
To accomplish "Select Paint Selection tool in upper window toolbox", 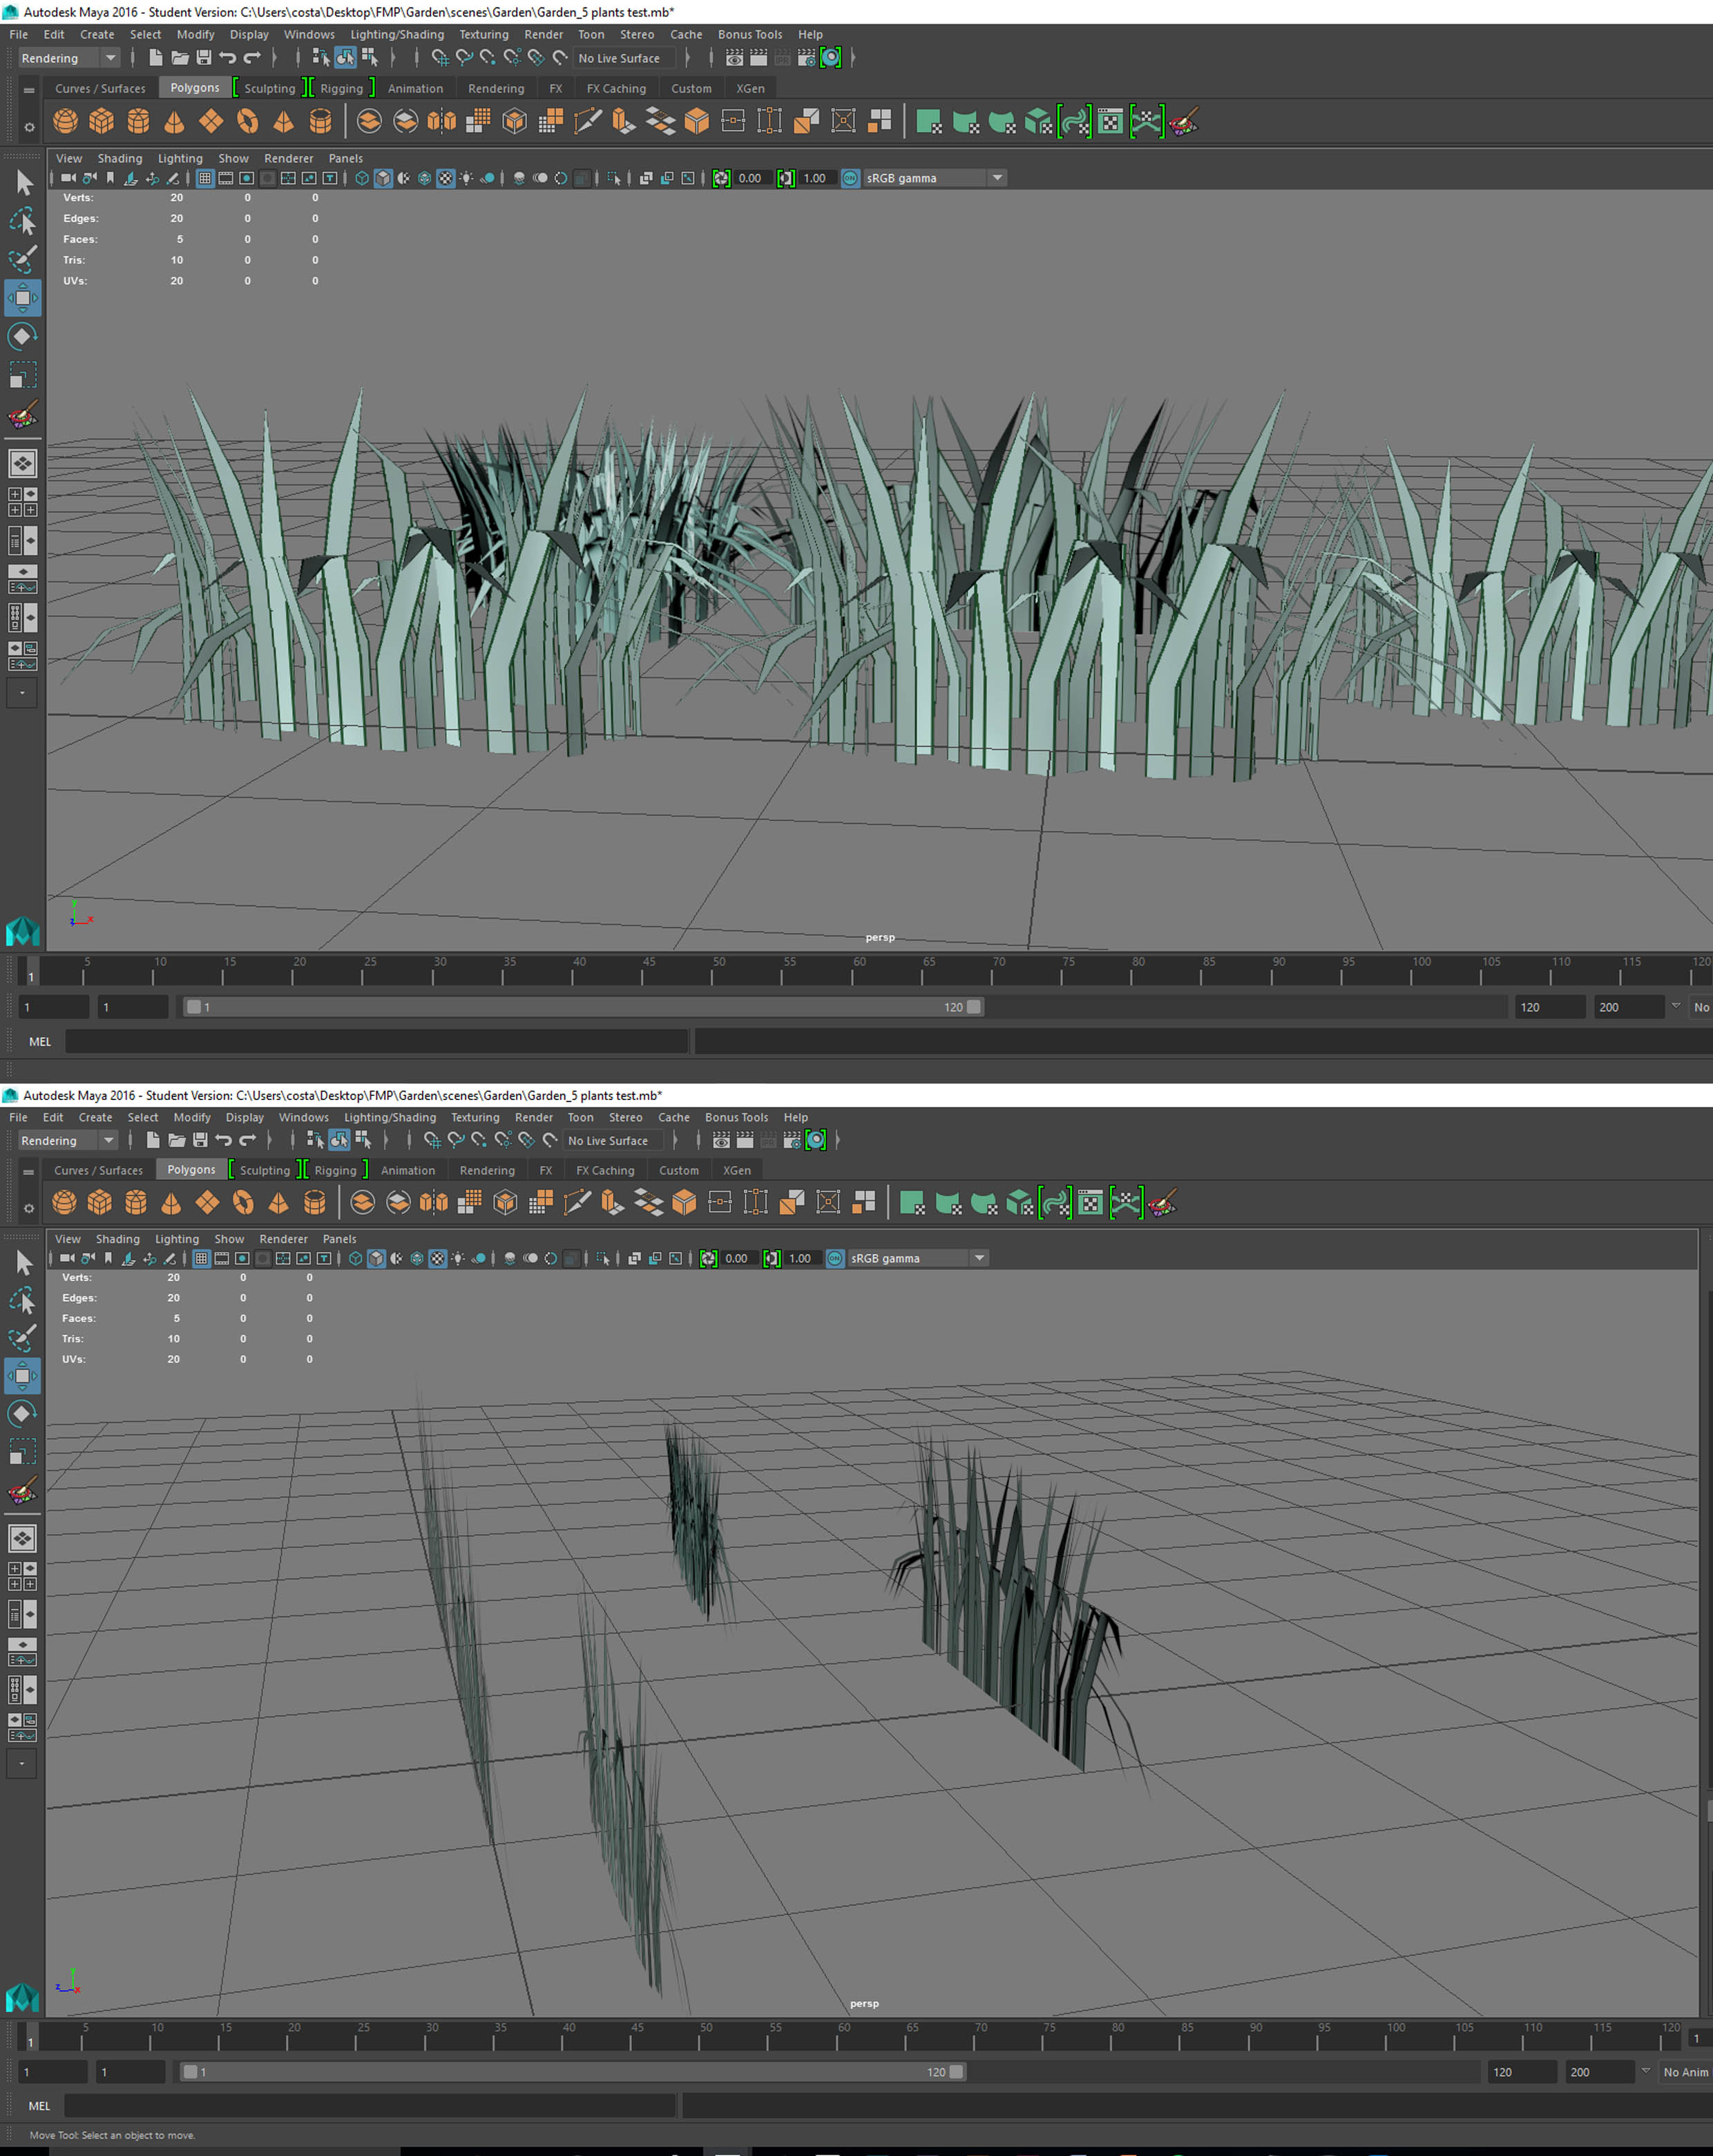I will 22,259.
